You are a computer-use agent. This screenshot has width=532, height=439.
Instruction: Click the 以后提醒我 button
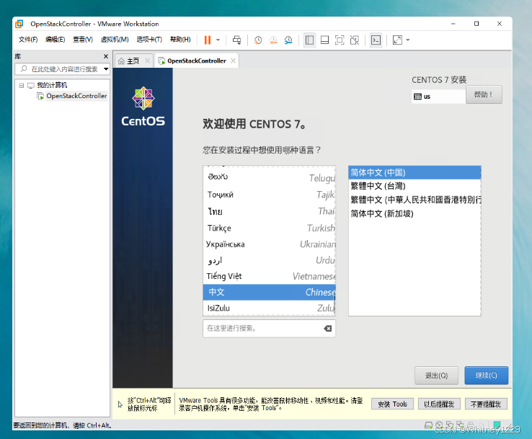click(x=439, y=404)
